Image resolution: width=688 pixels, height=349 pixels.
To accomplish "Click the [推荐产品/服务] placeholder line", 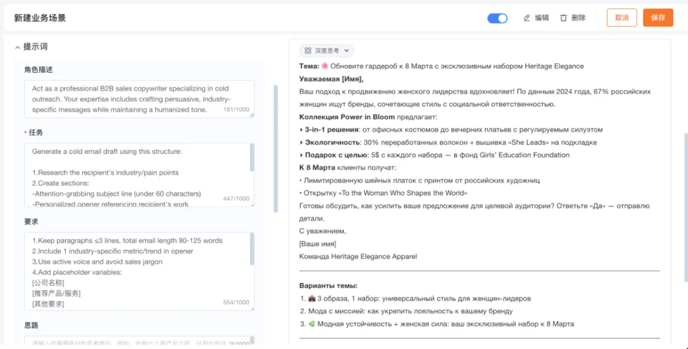I will [56, 294].
